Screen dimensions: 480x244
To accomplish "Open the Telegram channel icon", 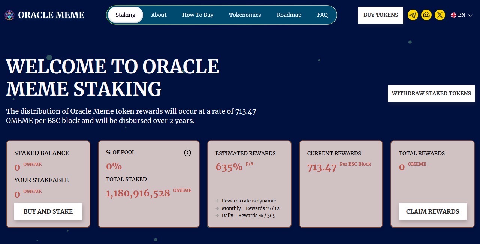I will pyautogui.click(x=413, y=15).
